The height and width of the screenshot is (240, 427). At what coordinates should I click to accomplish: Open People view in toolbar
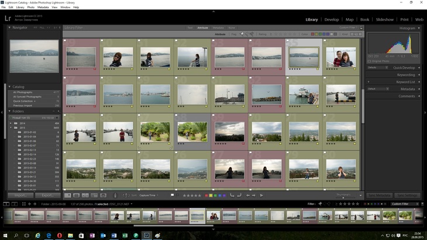pos(103,196)
